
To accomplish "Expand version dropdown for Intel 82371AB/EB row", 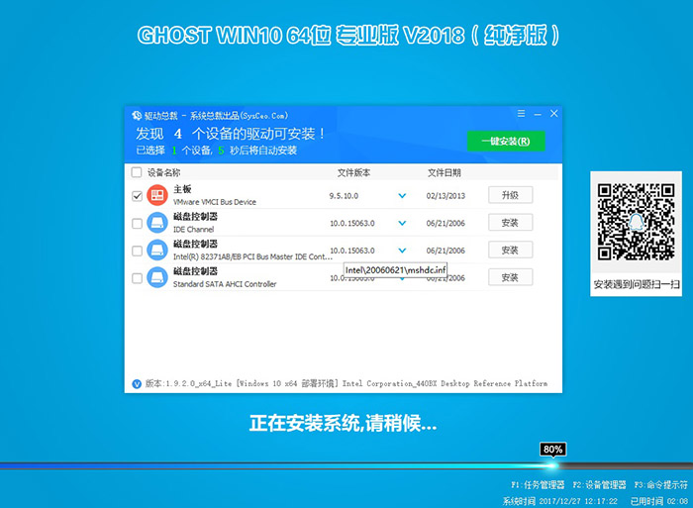I will coord(402,251).
